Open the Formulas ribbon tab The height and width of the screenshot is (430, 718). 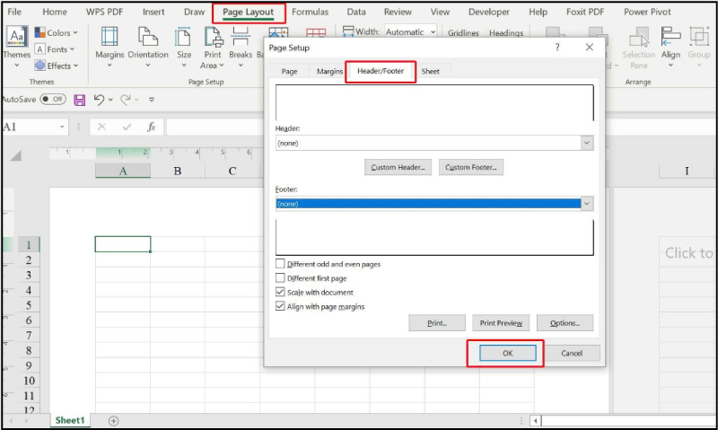click(x=310, y=13)
